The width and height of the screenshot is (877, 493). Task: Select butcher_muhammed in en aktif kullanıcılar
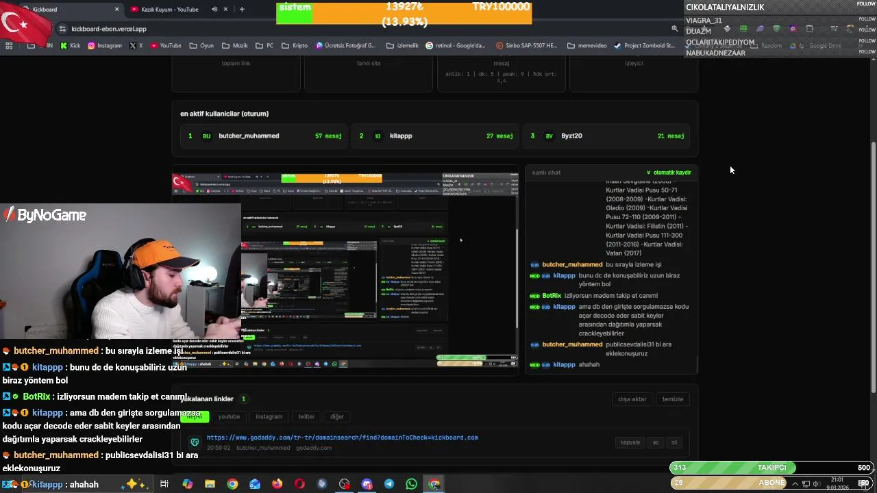[264, 136]
